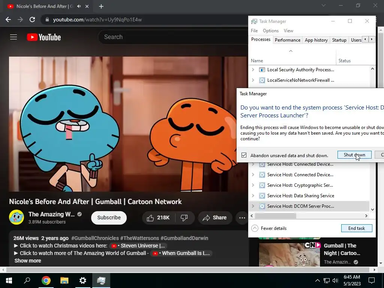Click the YouTube search input field
Screen dimensions: 384x288
[x=173, y=37]
